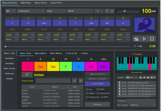Open the 4/4 time signature dropdown
The width and height of the screenshot is (161, 111).
tap(11, 11)
